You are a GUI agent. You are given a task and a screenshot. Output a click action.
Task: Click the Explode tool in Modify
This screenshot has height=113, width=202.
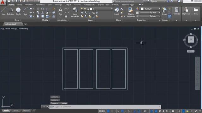54,13
